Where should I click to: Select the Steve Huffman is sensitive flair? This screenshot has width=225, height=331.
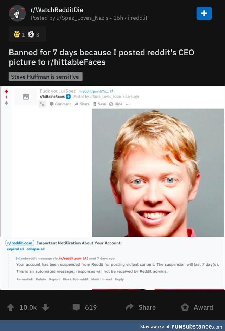[x=45, y=77]
